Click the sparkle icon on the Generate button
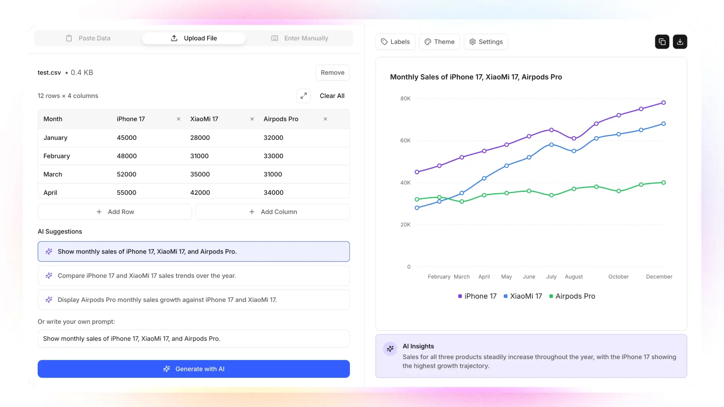The width and height of the screenshot is (724, 407). pos(167,369)
